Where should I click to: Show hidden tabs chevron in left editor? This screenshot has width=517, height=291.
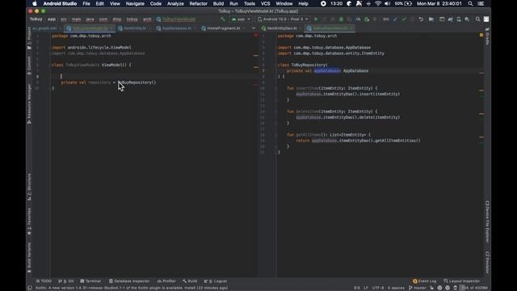coord(254,28)
